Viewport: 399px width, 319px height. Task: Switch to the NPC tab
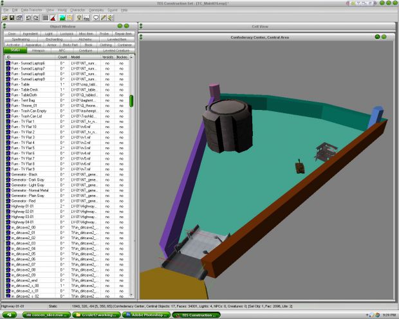pyautogui.click(x=62, y=51)
